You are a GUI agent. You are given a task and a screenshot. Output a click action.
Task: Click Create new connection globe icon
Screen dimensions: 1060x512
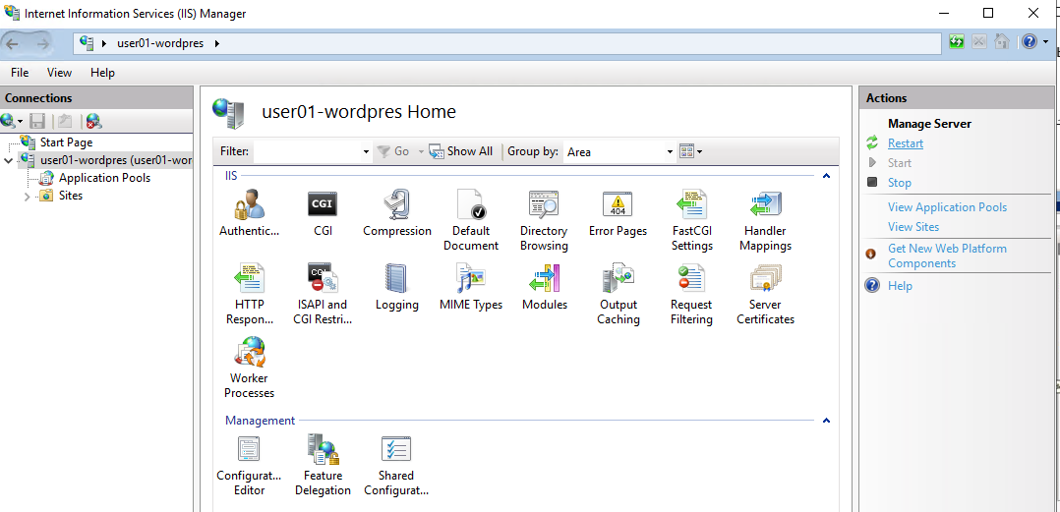(x=8, y=122)
